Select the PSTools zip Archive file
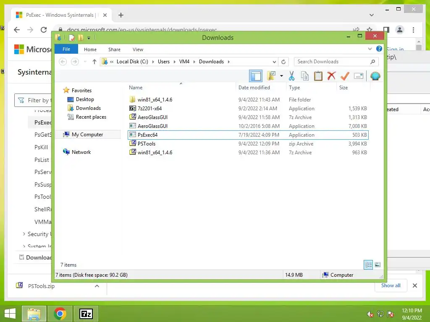 [248, 143]
